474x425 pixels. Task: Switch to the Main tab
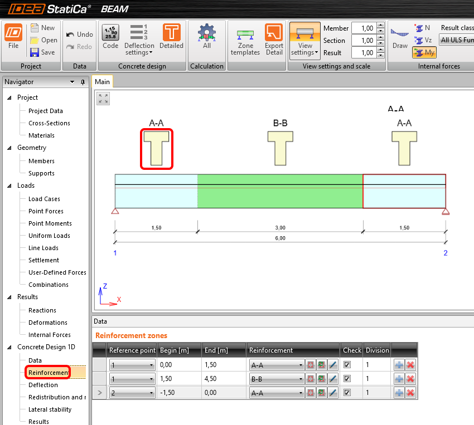[x=103, y=82]
